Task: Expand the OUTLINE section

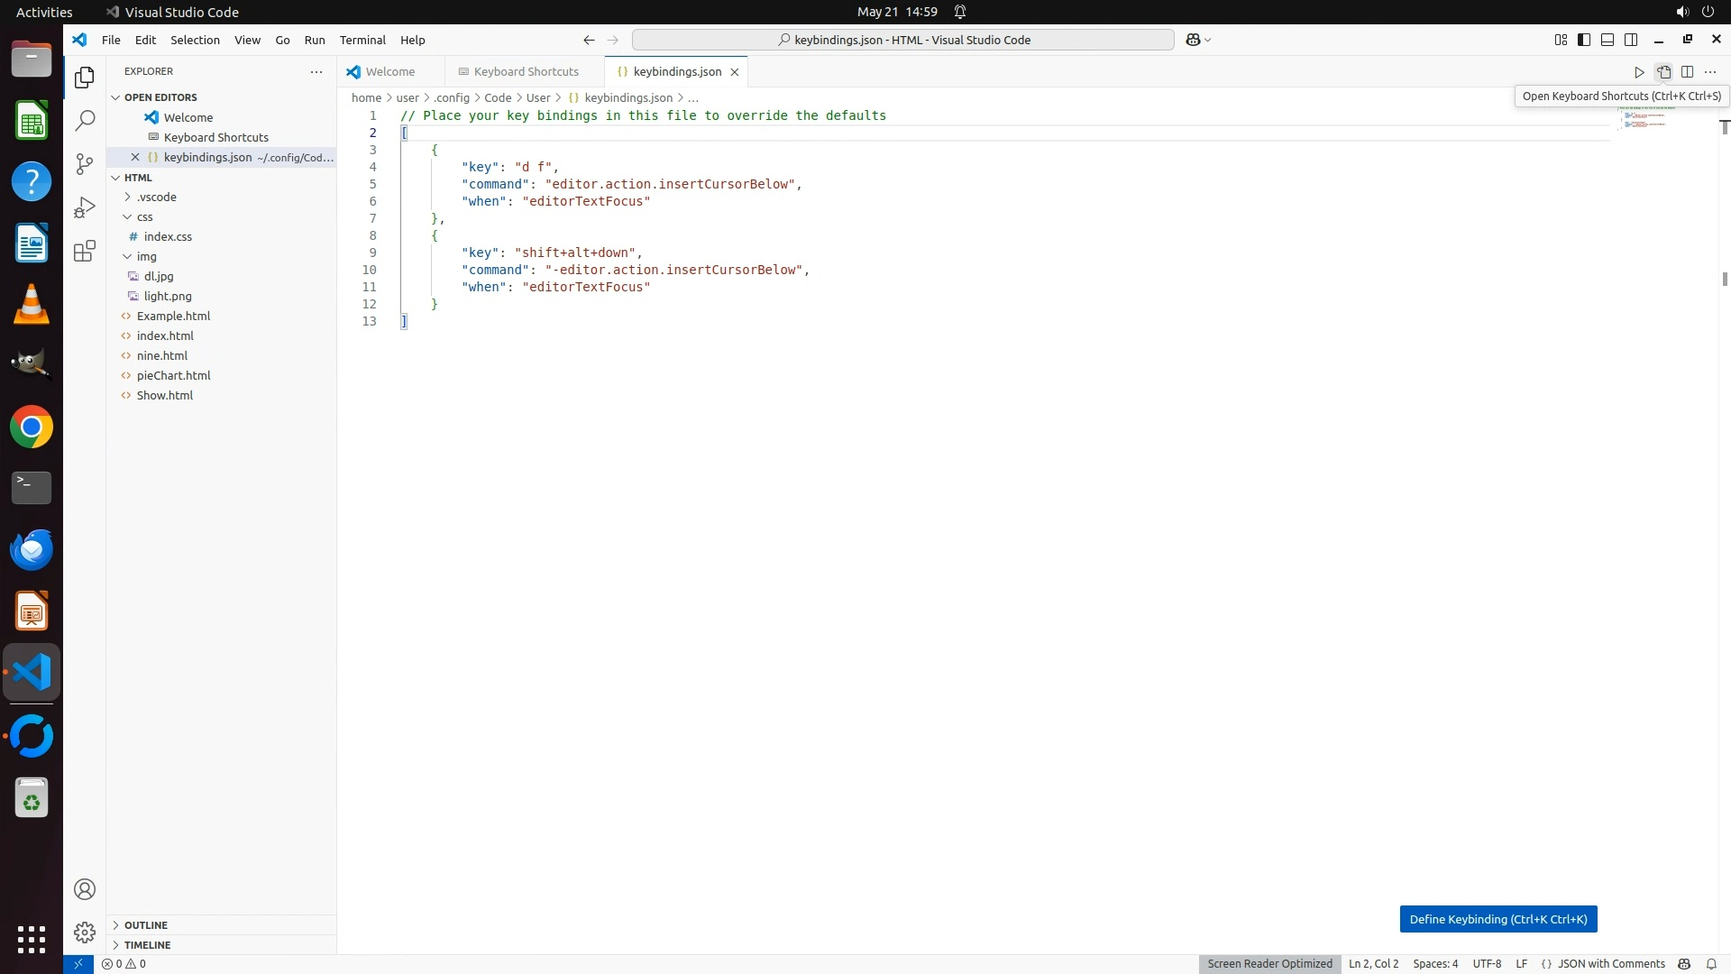Action: (x=145, y=925)
